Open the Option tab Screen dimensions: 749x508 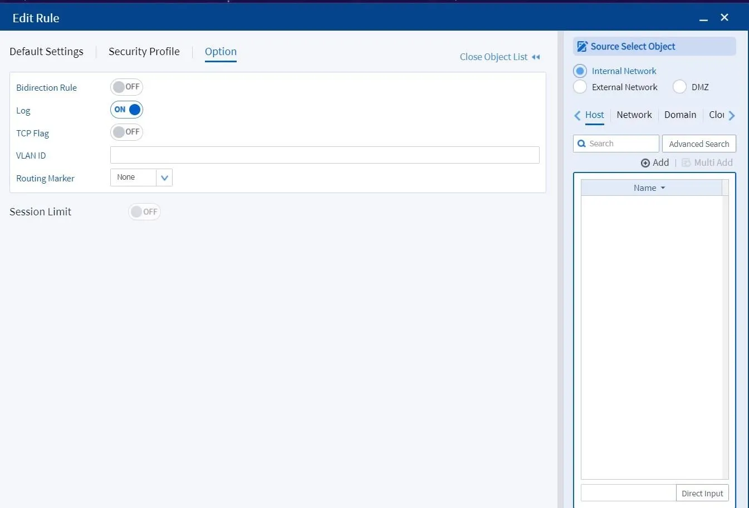point(221,52)
